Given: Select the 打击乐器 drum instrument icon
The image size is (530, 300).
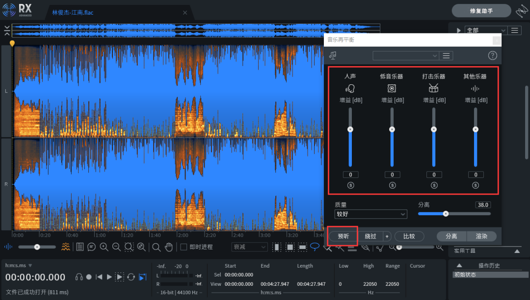Looking at the screenshot, I should (433, 88).
